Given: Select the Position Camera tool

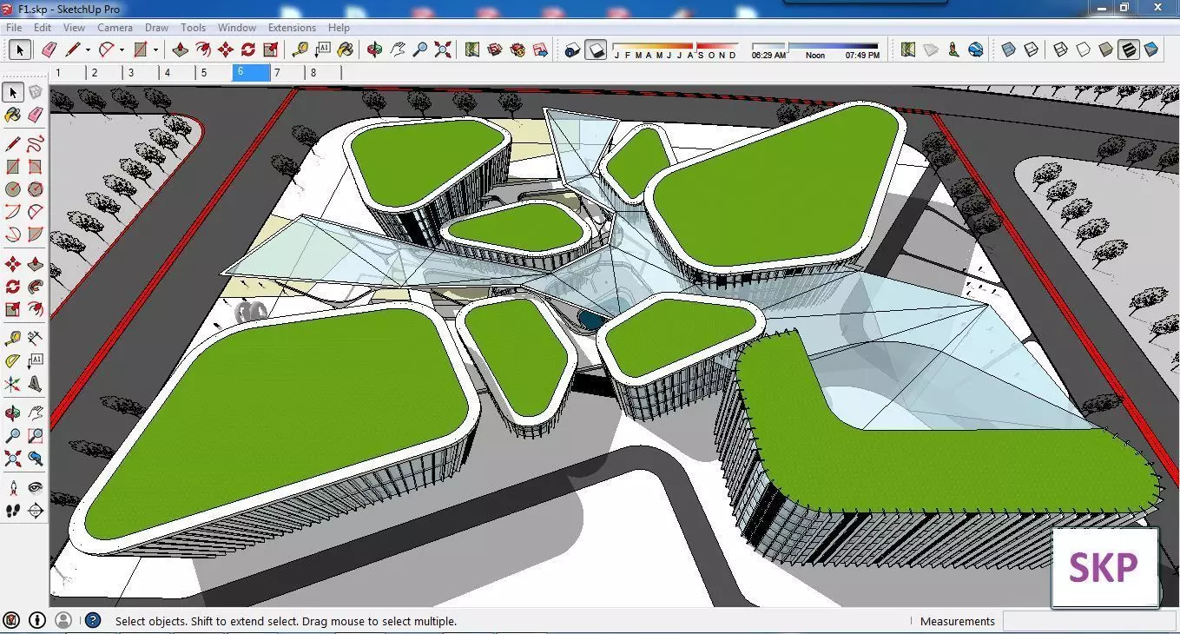Looking at the screenshot, I should tap(12, 488).
